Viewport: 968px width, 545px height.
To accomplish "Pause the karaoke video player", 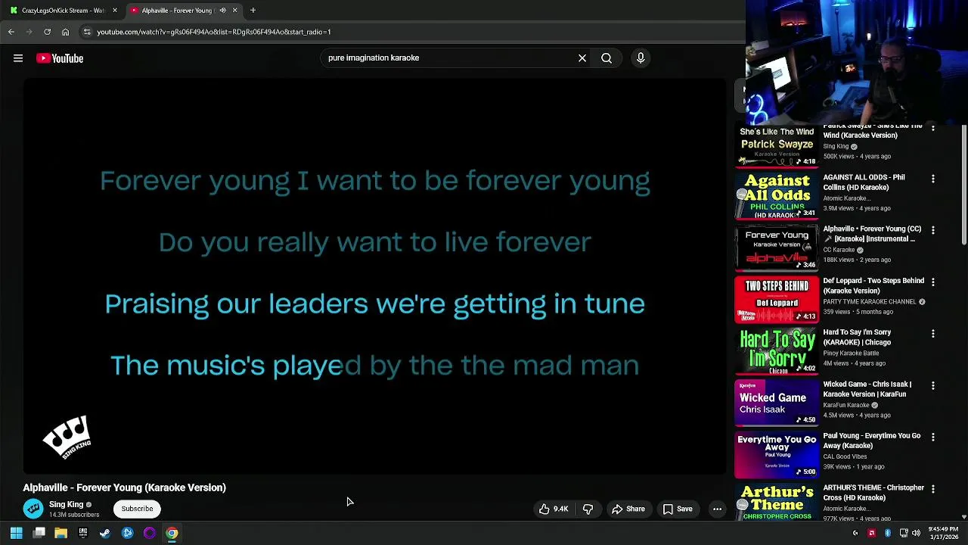I will (x=374, y=276).
